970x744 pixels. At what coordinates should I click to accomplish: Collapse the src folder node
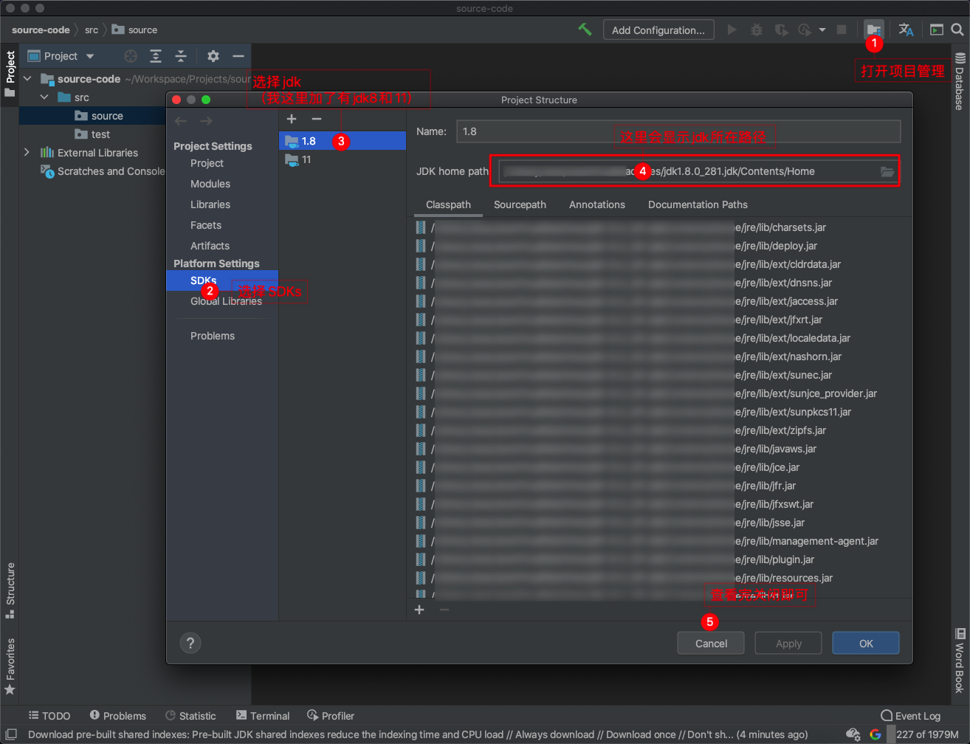coord(44,97)
